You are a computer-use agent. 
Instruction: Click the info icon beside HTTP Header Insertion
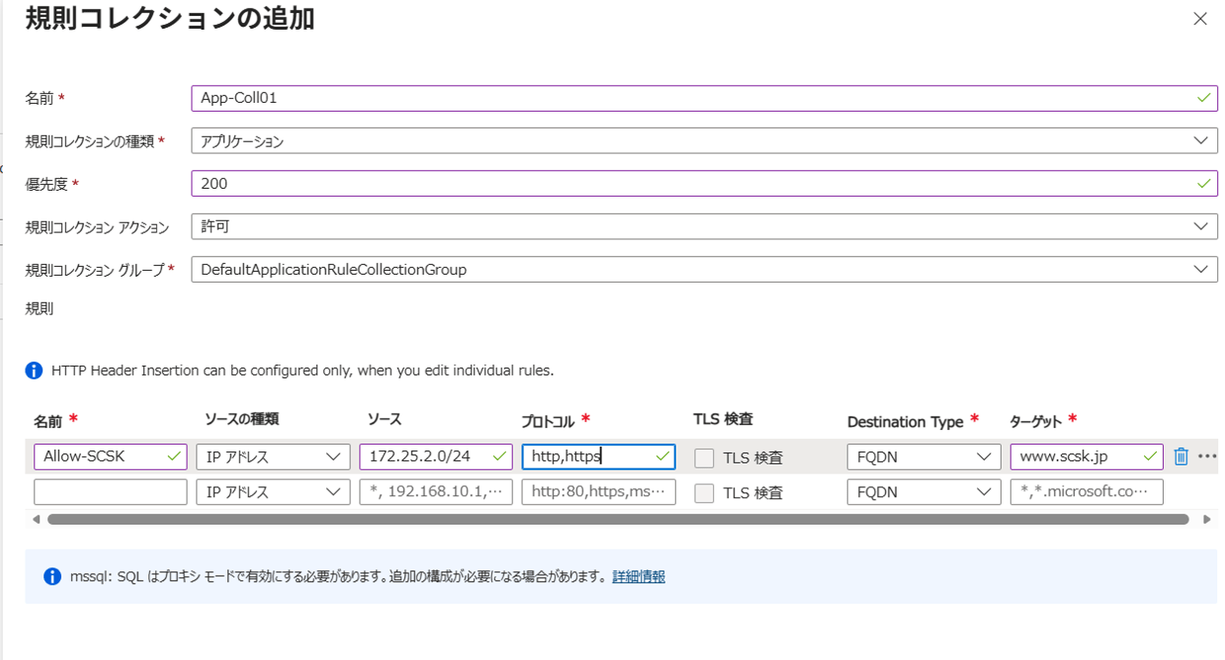pos(35,371)
